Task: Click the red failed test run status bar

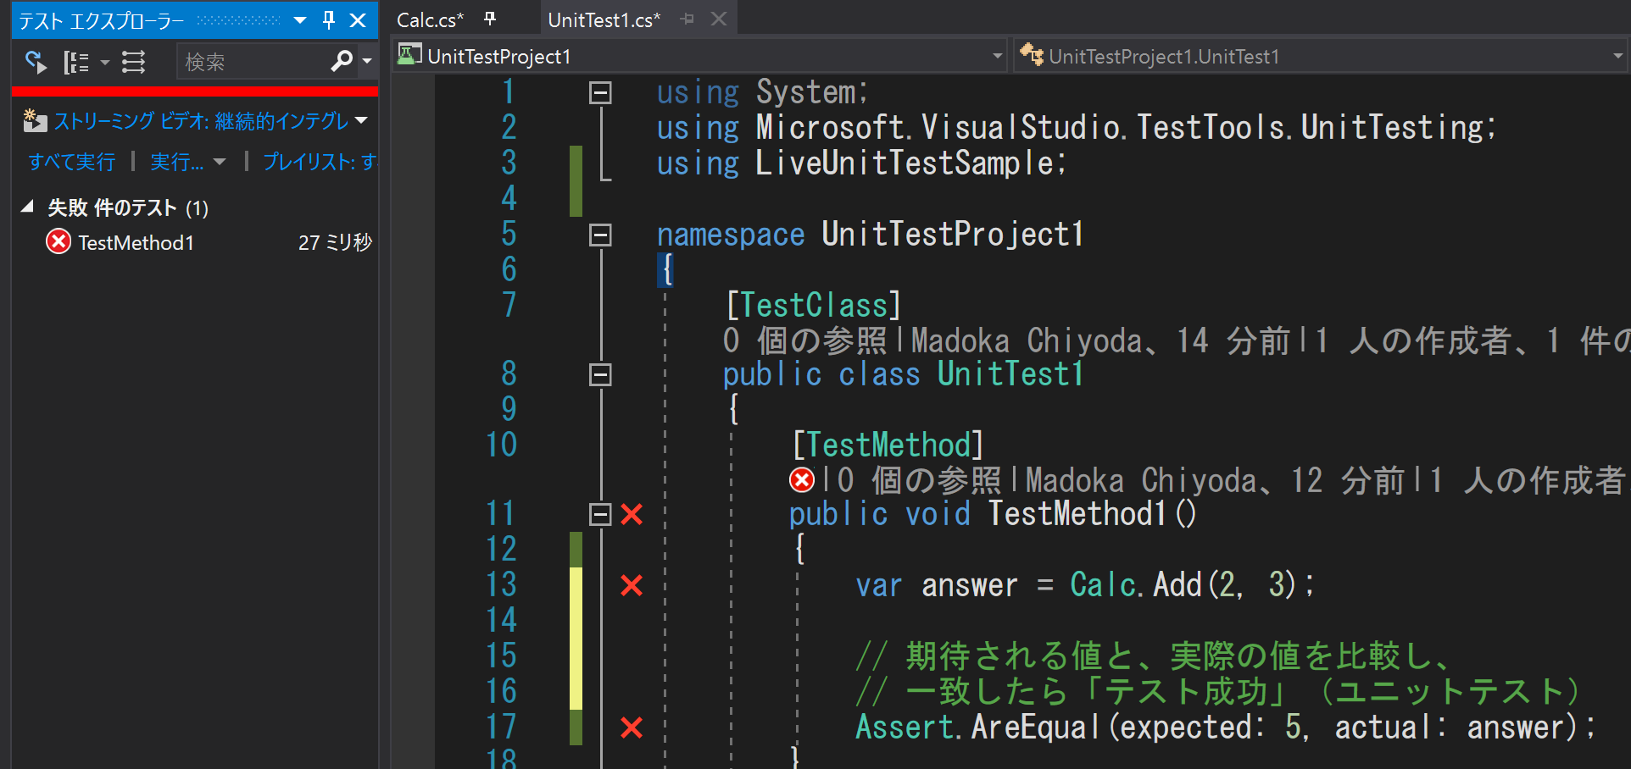Action: coord(195,91)
